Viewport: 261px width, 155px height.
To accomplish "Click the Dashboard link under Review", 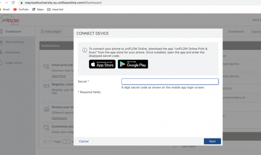I will coord(59,118).
